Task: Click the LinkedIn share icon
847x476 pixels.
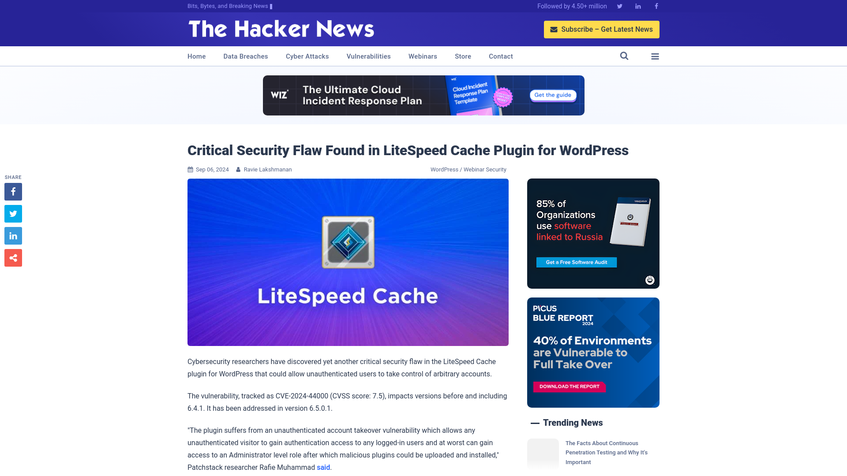Action: [13, 236]
